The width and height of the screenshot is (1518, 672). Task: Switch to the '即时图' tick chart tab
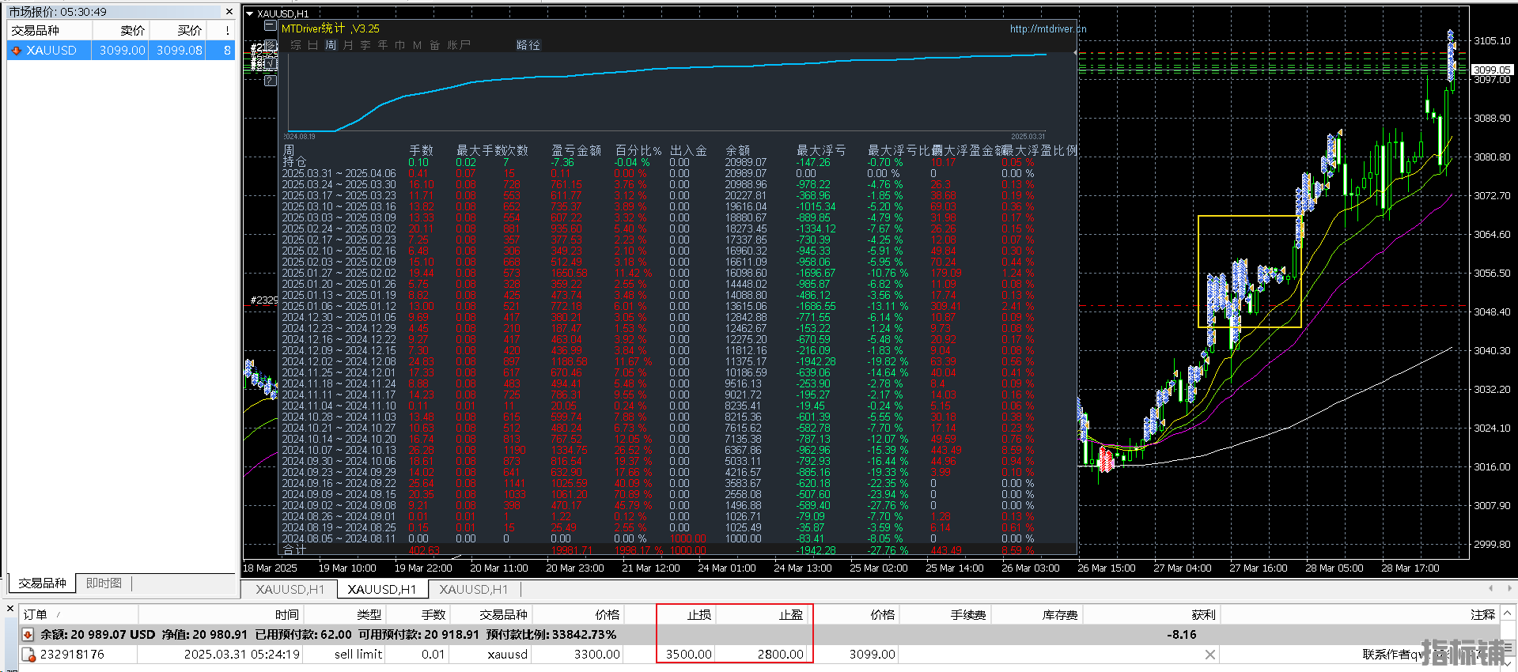click(x=104, y=583)
